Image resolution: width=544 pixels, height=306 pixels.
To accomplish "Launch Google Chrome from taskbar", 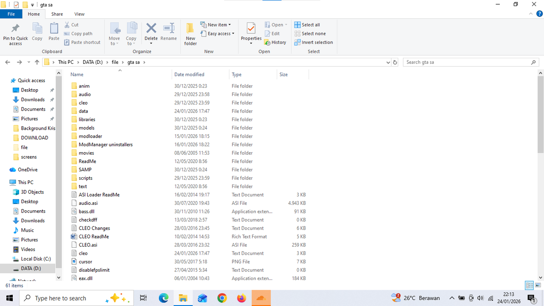I will [x=222, y=298].
